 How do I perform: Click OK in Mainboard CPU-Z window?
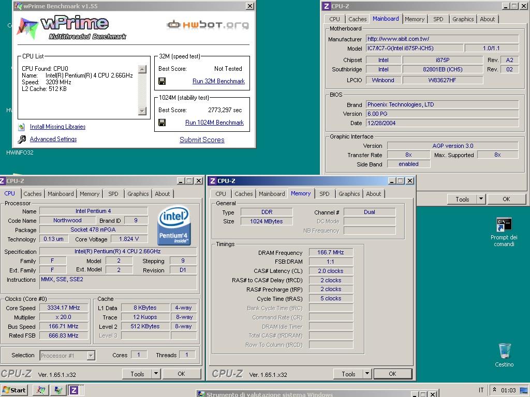point(506,199)
